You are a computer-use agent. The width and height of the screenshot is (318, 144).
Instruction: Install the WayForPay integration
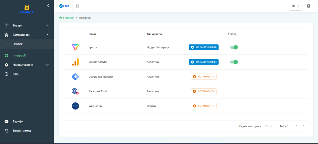[x=204, y=106]
